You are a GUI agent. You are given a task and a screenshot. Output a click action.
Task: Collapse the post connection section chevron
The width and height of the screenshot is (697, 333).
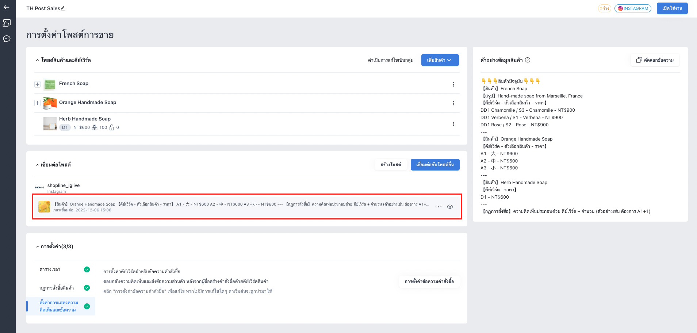point(37,165)
